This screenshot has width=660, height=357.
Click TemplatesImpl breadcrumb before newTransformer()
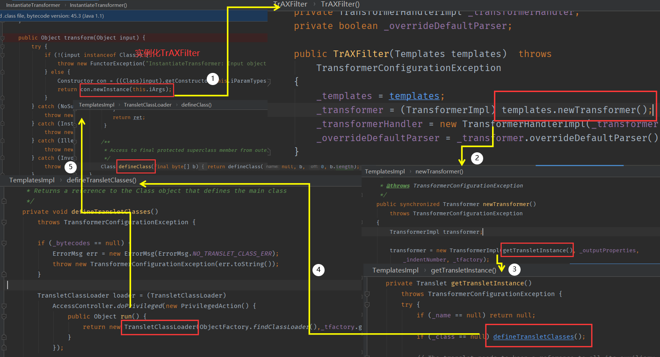pyautogui.click(x=384, y=171)
